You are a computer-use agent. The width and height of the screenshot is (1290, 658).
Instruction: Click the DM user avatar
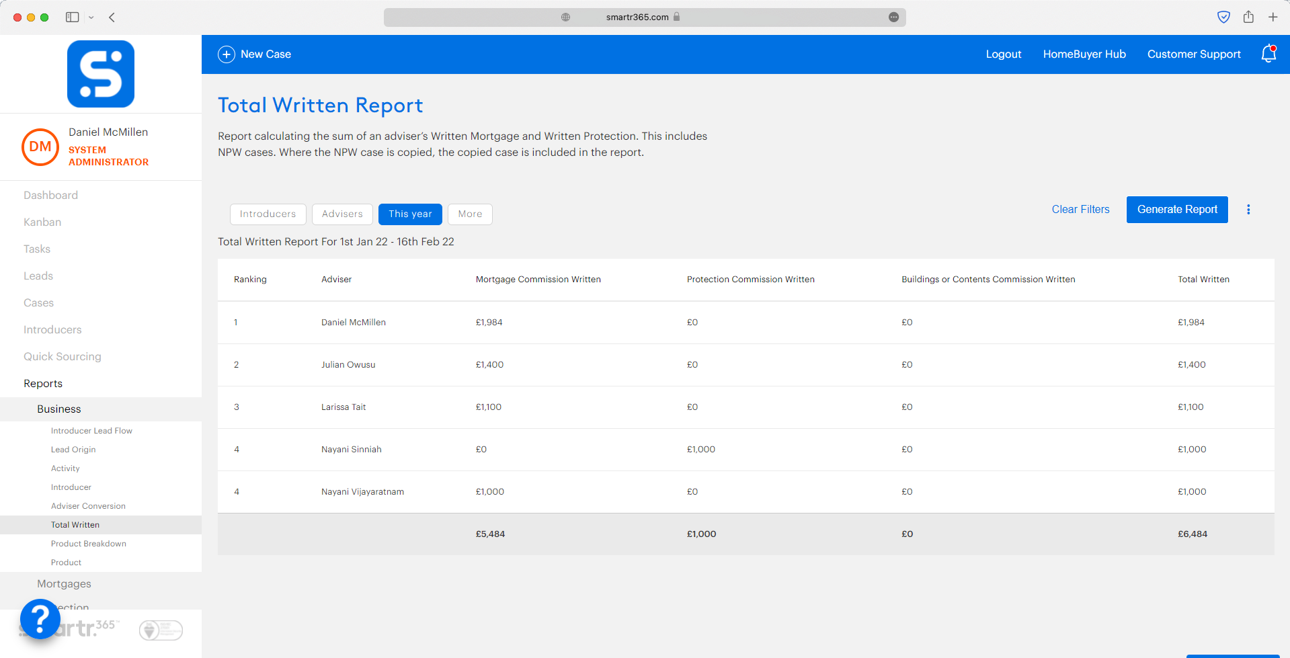40,147
